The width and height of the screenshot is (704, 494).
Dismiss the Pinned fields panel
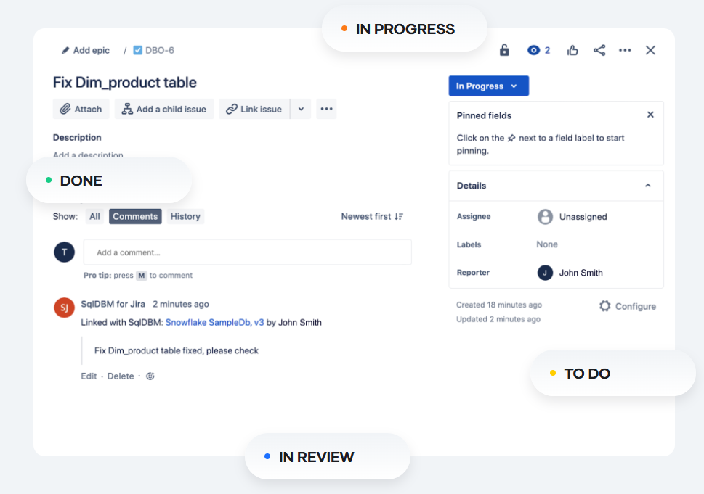[x=650, y=115]
